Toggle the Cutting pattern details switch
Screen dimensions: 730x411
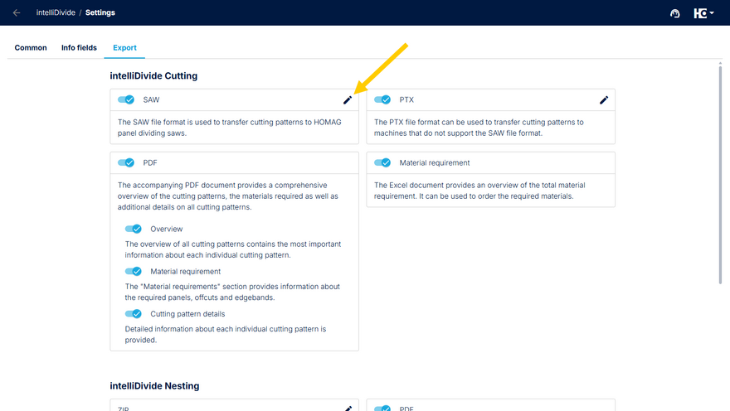coord(134,314)
